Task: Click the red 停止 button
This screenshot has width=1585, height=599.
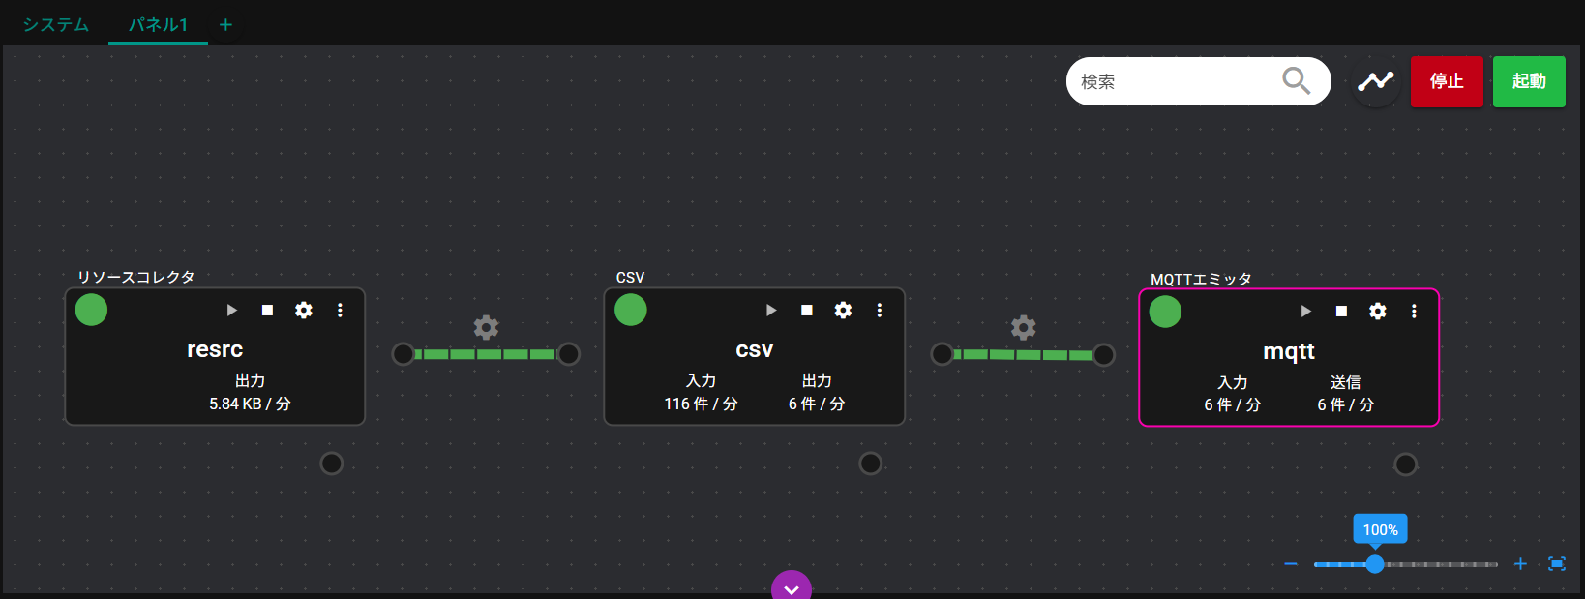Action: [x=1446, y=82]
